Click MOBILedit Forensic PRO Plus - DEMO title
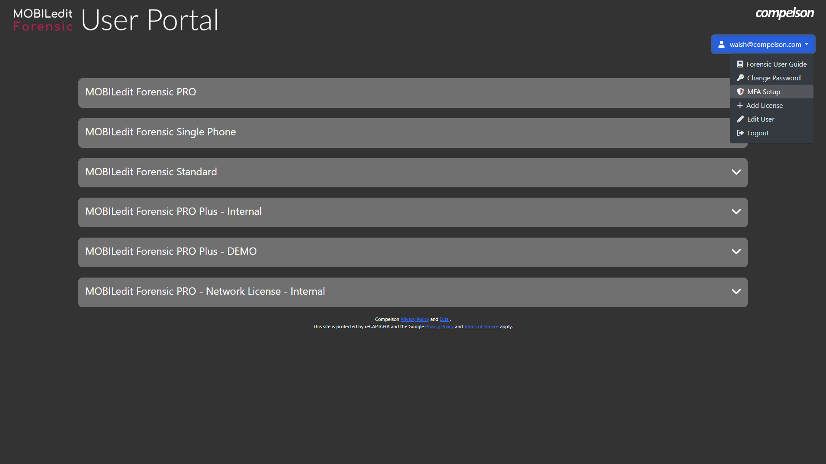 171,251
